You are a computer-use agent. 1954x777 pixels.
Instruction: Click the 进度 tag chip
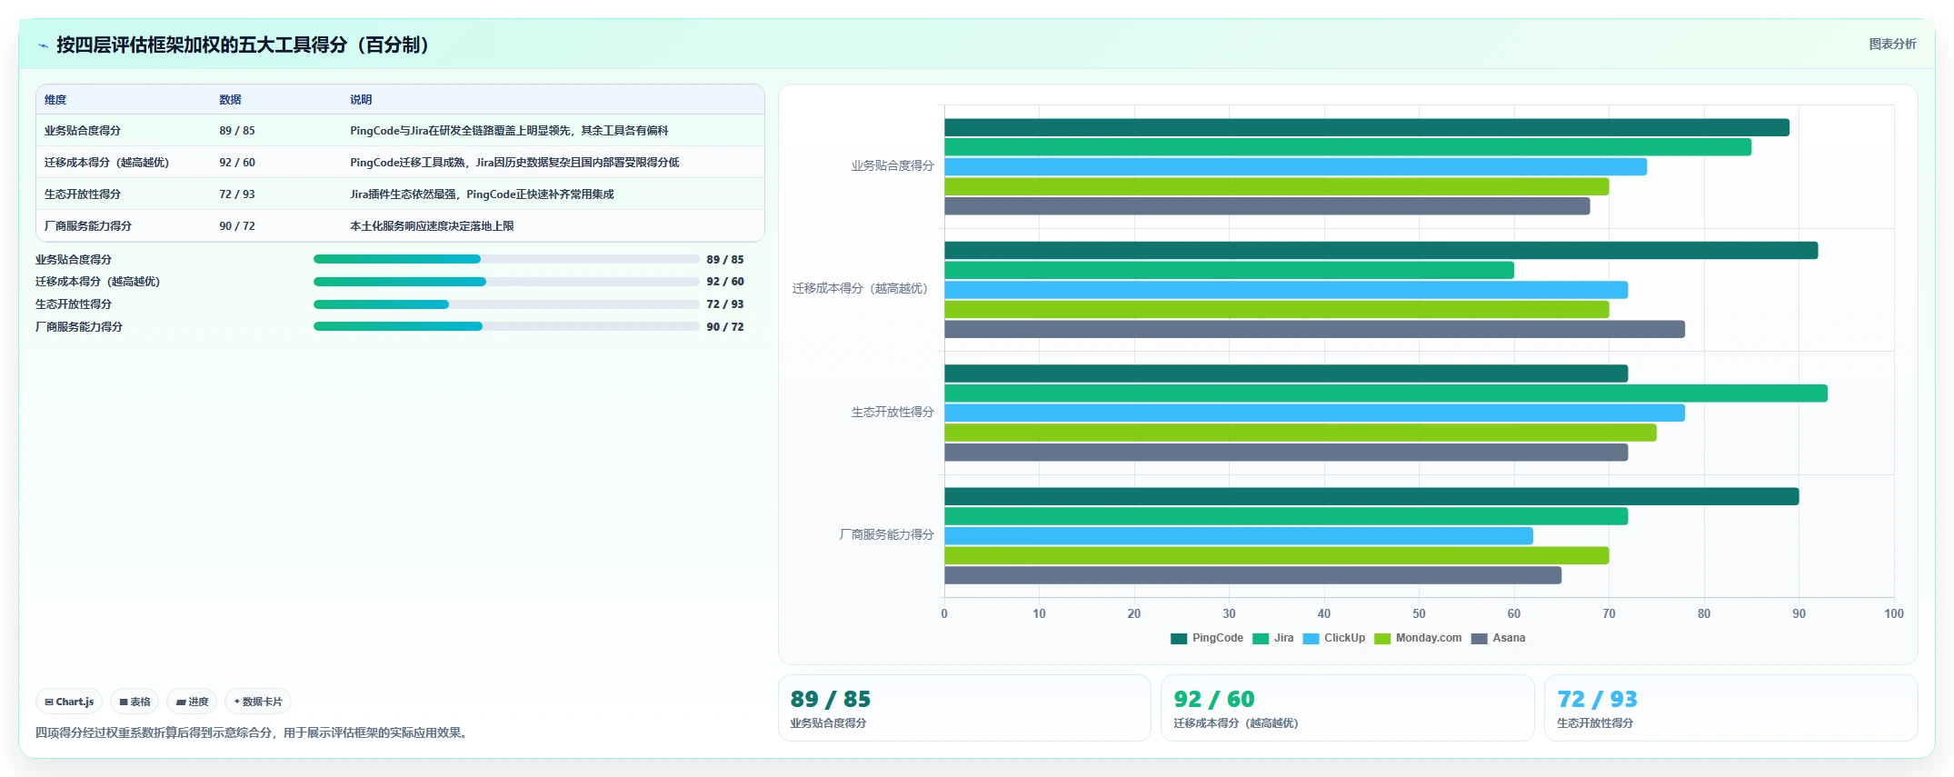point(192,702)
